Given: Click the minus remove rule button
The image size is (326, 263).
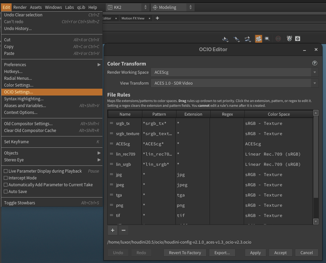Looking at the screenshot, I should pyautogui.click(x=124, y=230).
